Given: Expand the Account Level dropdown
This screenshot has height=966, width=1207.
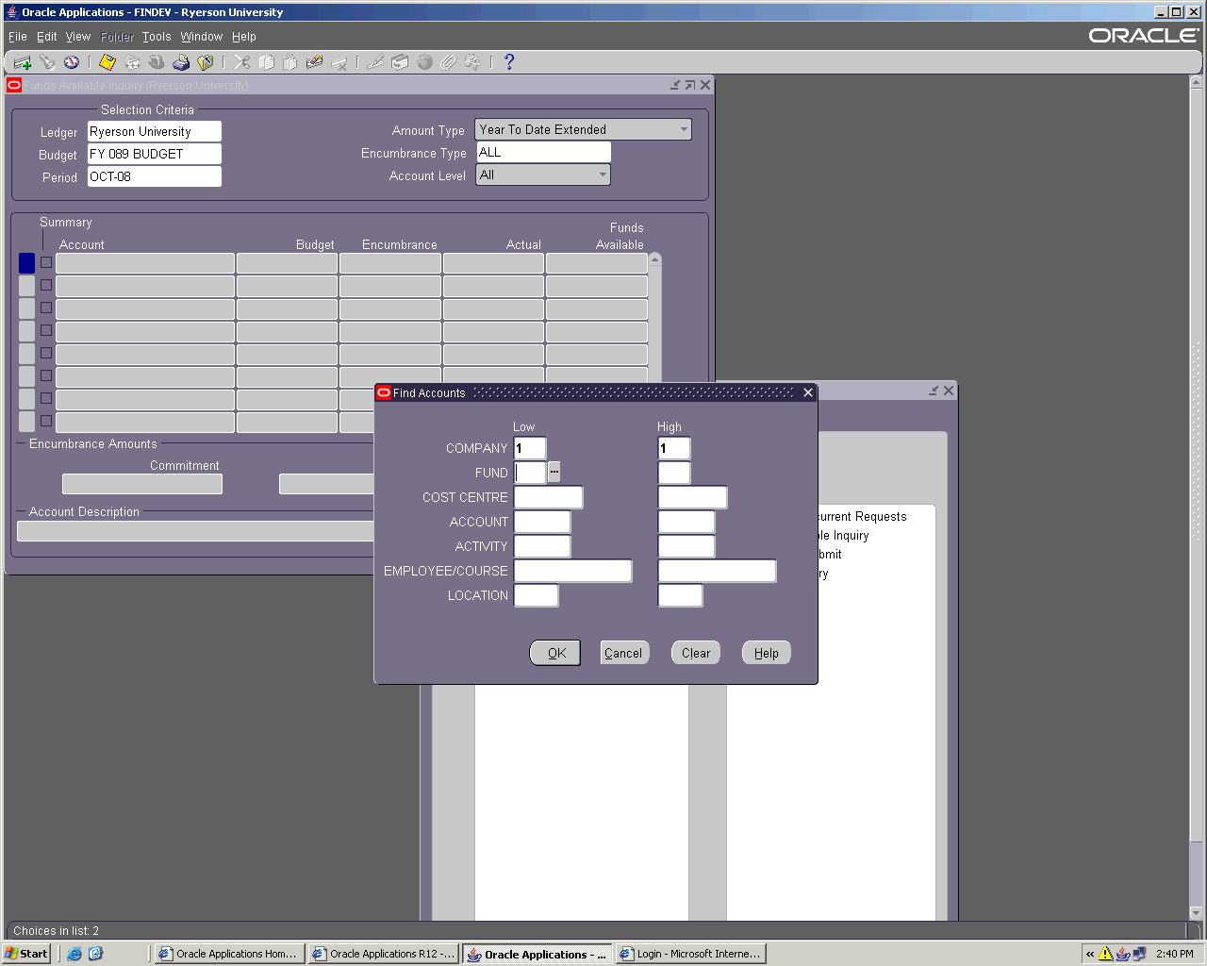Looking at the screenshot, I should pyautogui.click(x=603, y=175).
